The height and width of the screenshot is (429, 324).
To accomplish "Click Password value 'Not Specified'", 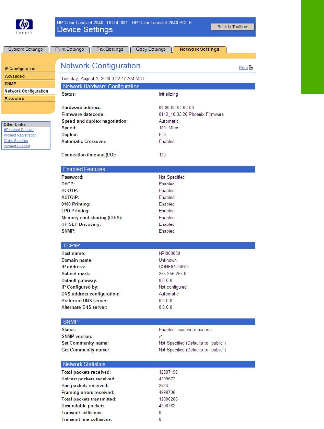I will [x=172, y=177].
